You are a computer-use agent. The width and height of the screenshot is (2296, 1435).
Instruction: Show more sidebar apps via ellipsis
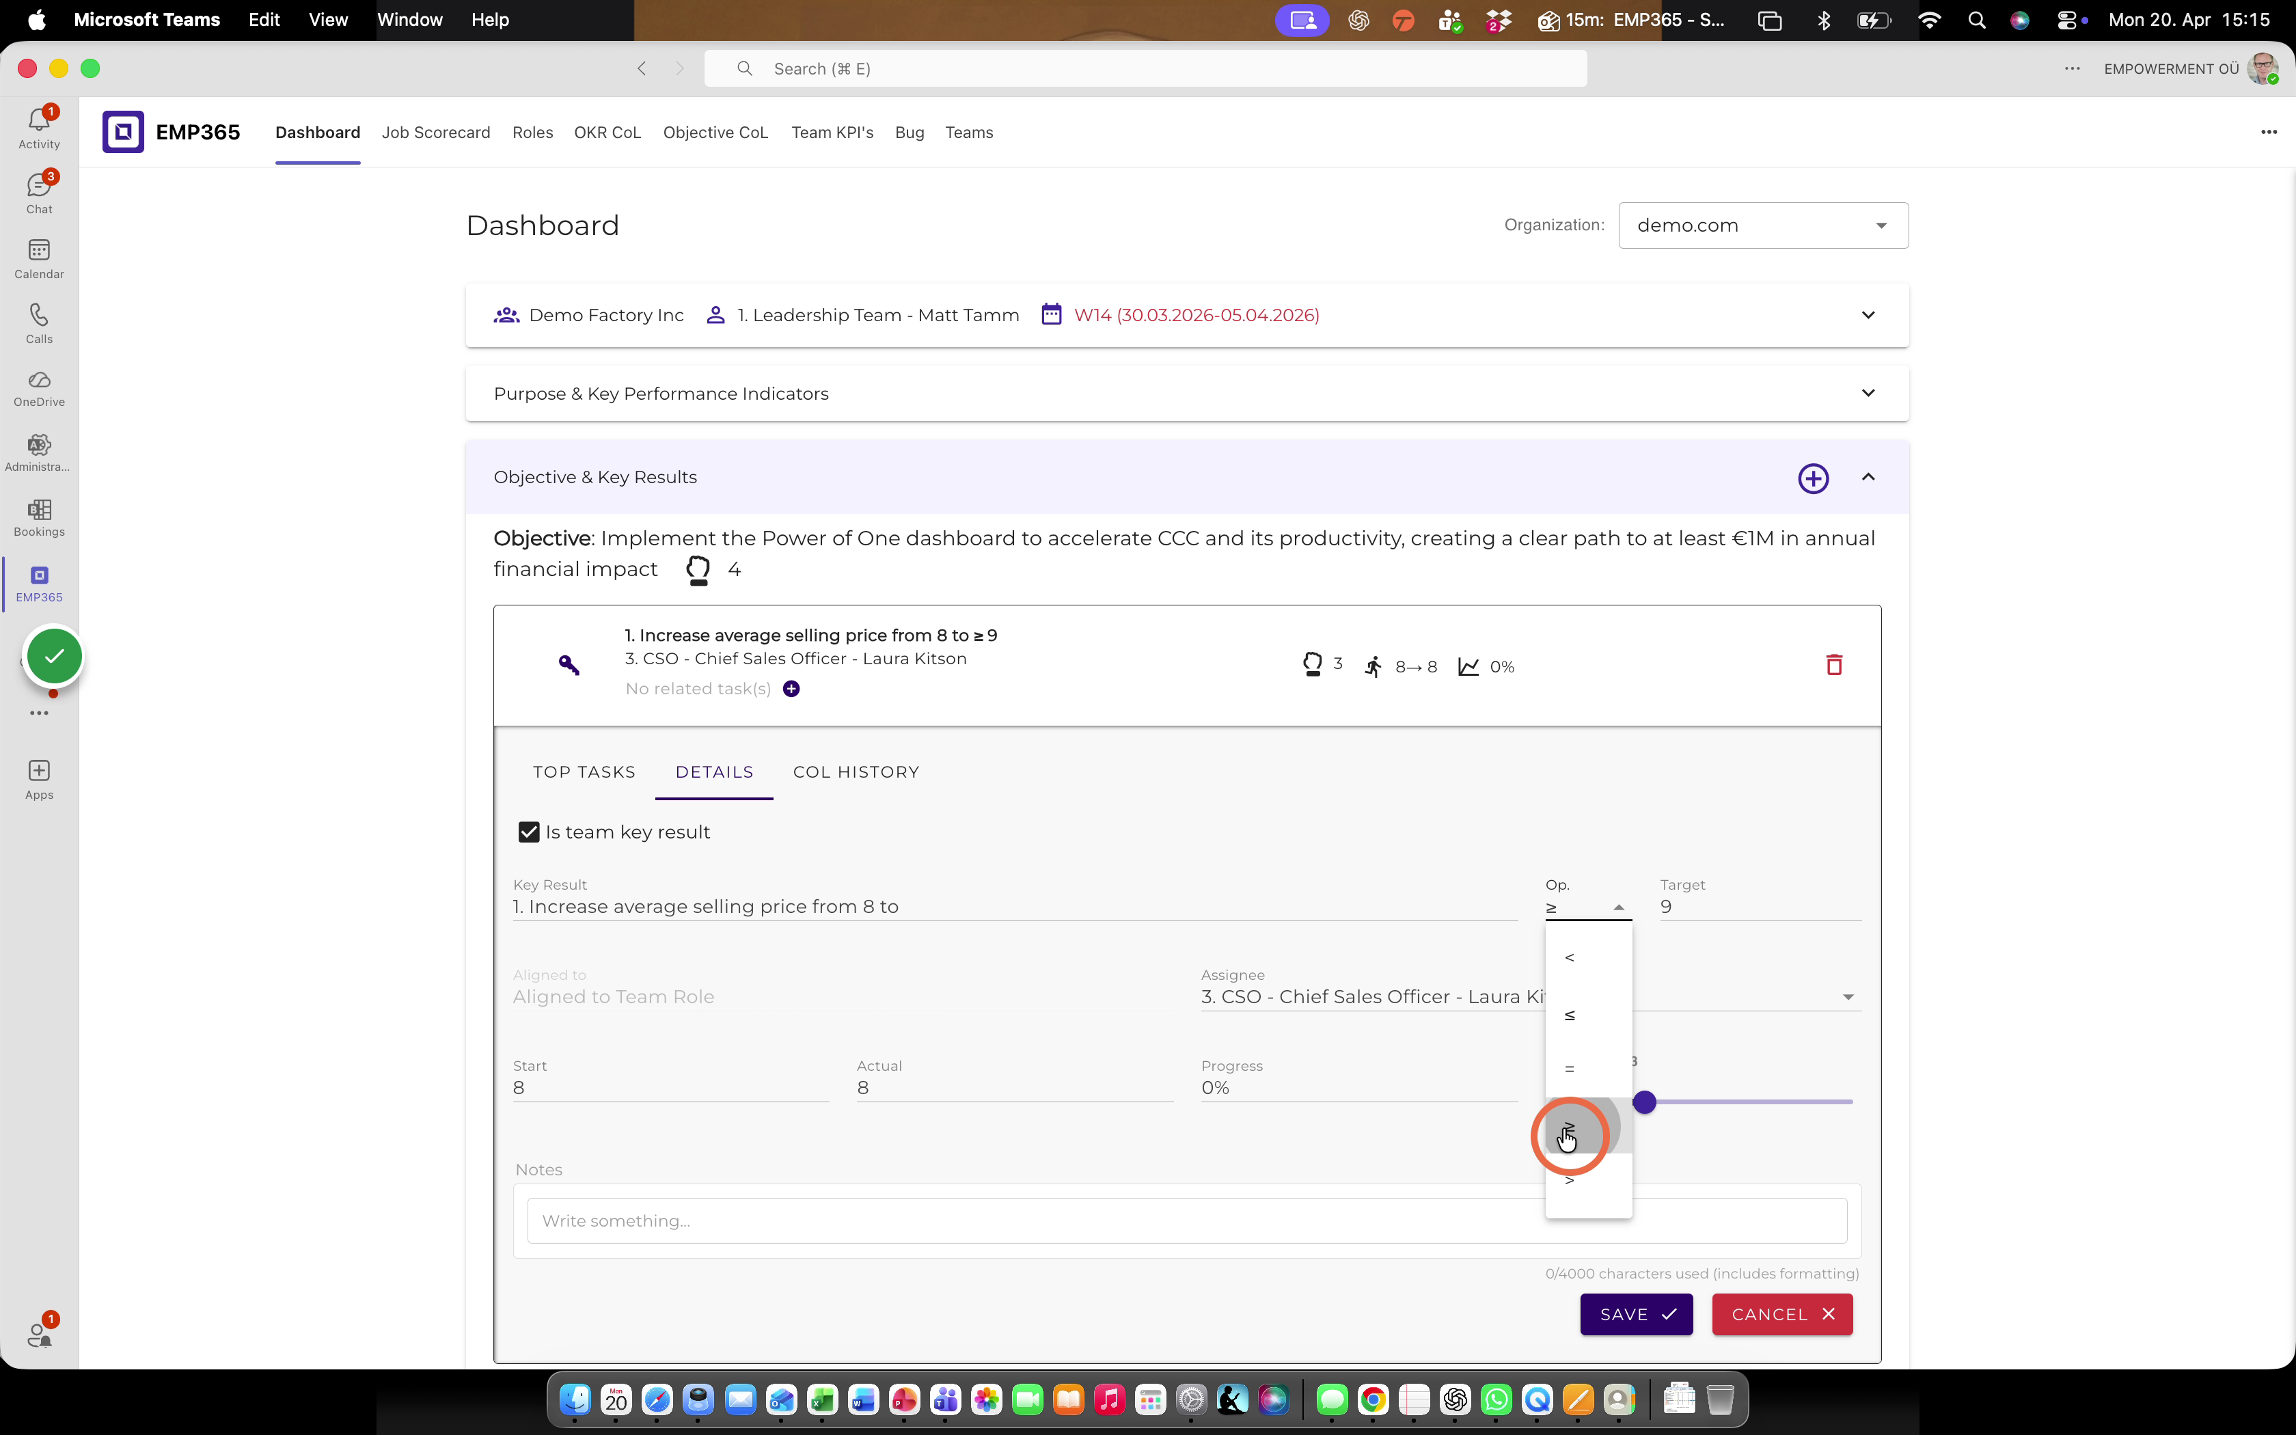click(39, 713)
